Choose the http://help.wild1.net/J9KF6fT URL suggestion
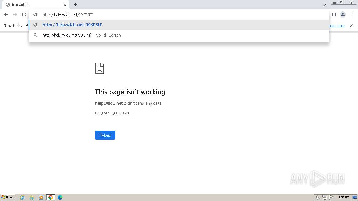Screen dimensions: 358x201 pos(179,25)
